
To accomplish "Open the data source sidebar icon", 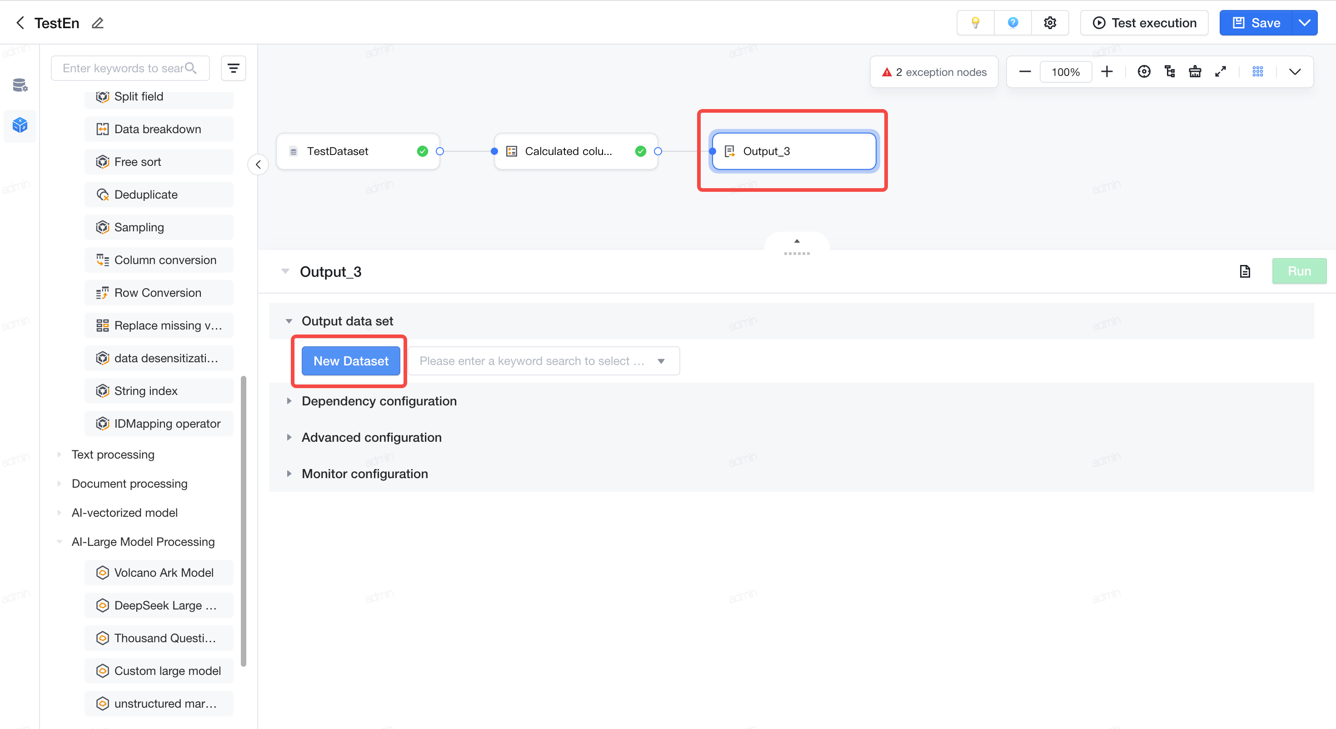I will (20, 85).
